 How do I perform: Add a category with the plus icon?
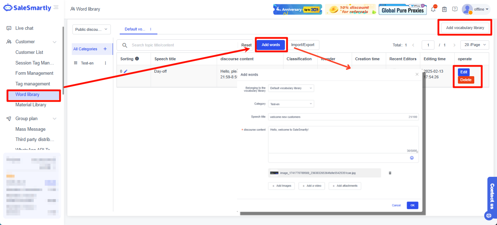point(105,49)
